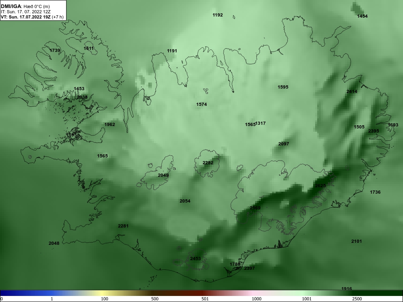Click the legend label 100
403x302 pixels.
coord(105,299)
